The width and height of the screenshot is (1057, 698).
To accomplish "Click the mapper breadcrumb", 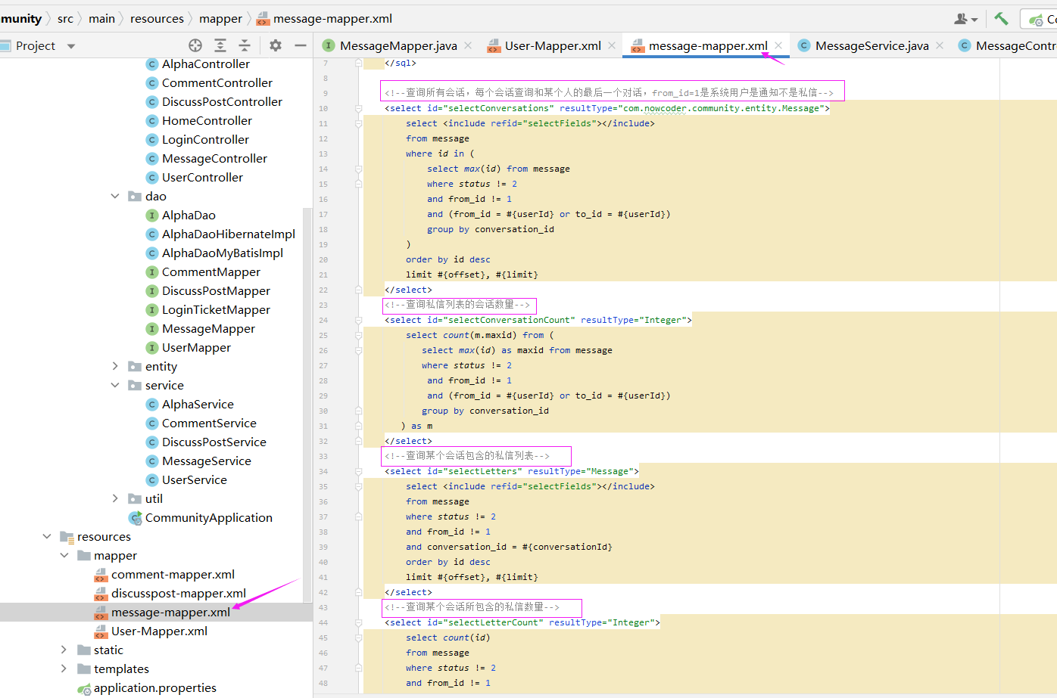I will pos(220,18).
